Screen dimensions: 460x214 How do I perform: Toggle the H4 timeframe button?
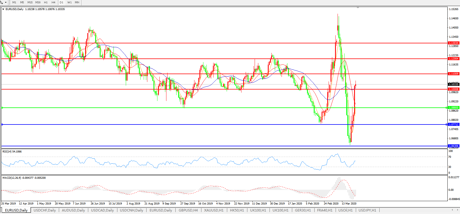[53, 3]
